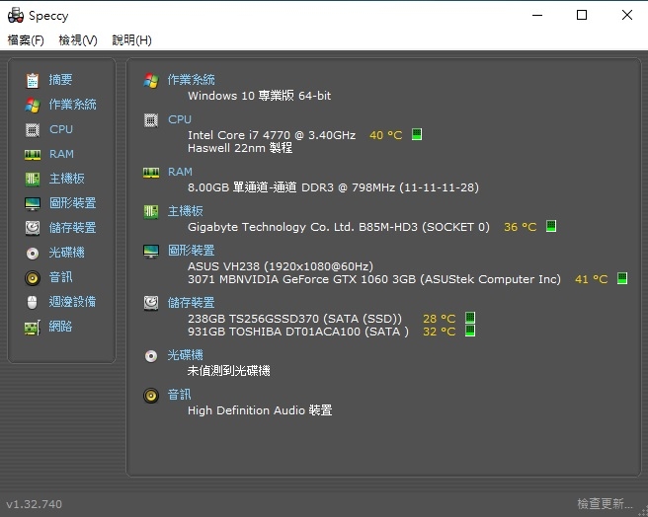Go to the CPU section in sidebar

(x=61, y=129)
